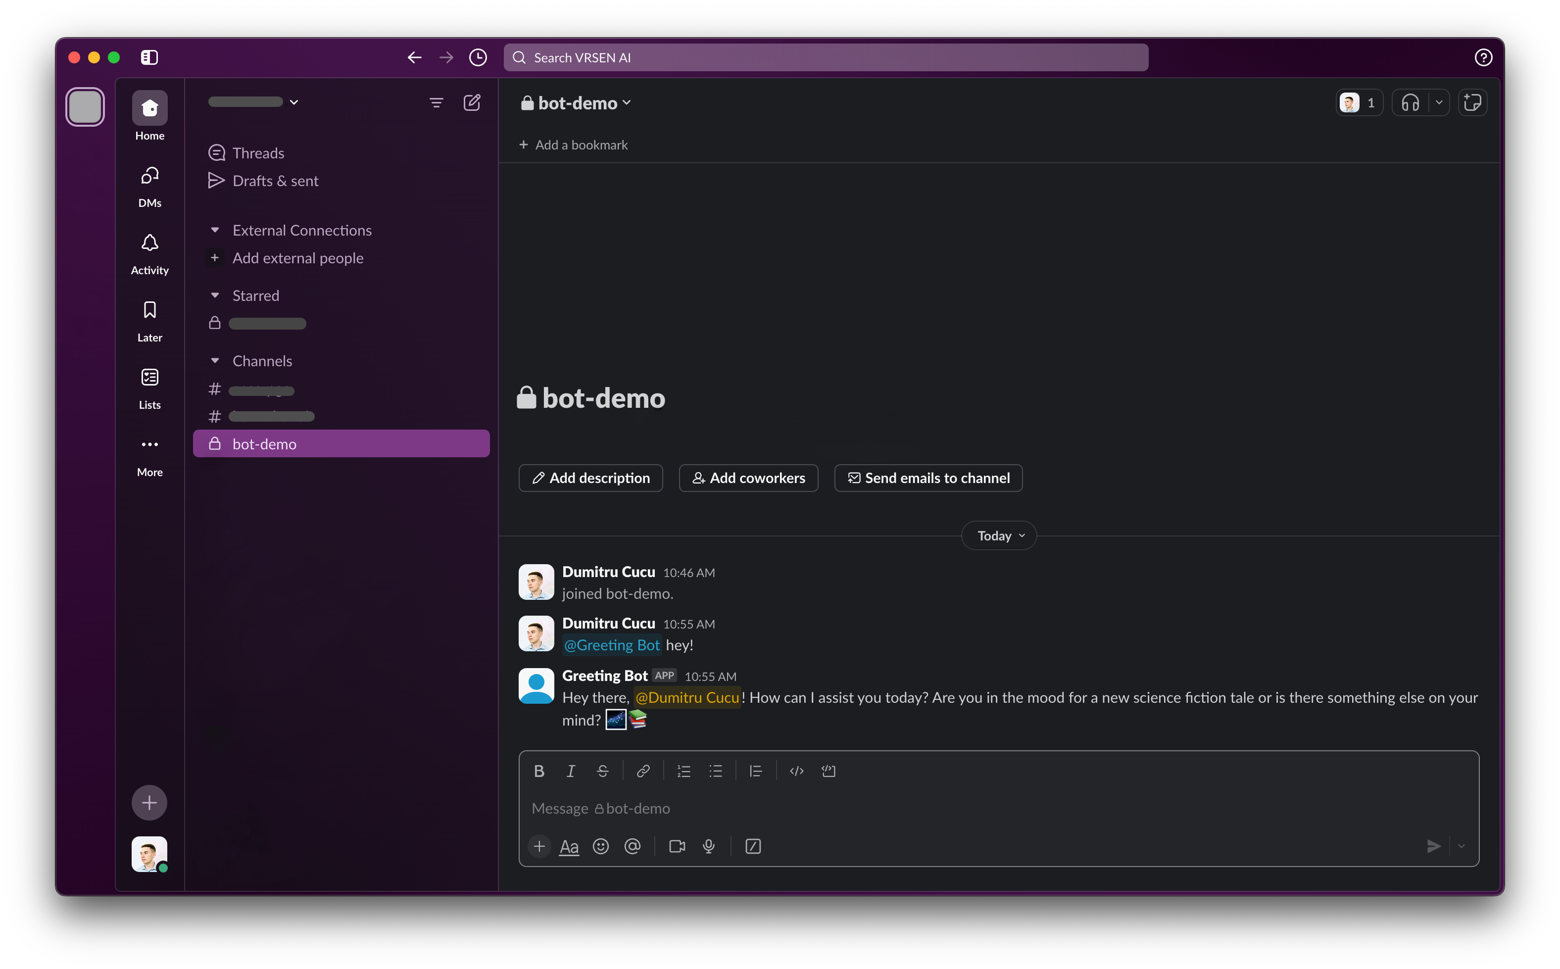1560x969 pixels.
Task: Go to the DMs tab
Action: [149, 186]
